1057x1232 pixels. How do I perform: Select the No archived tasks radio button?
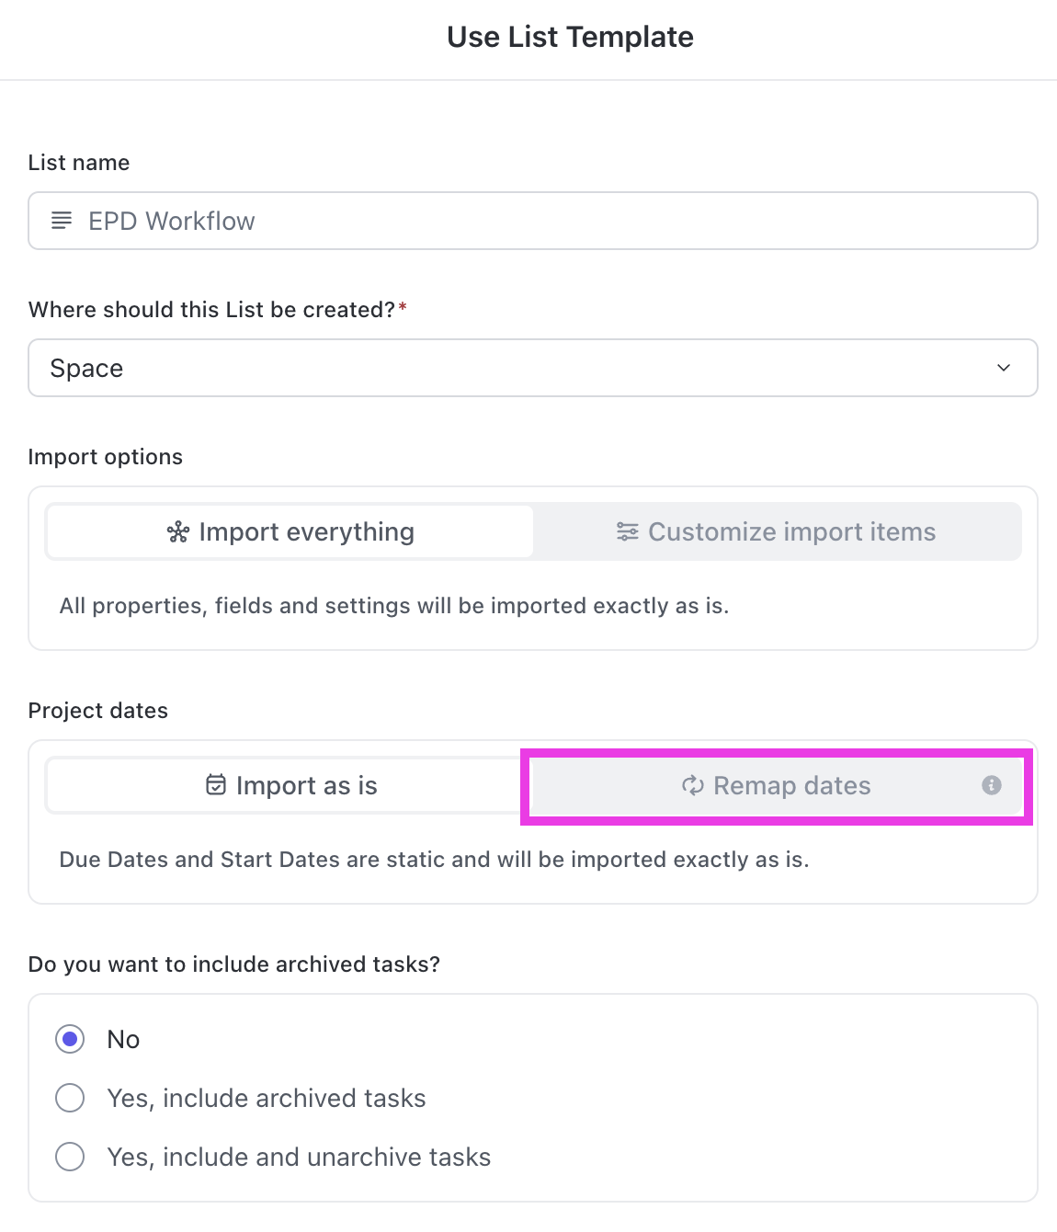coord(70,1039)
